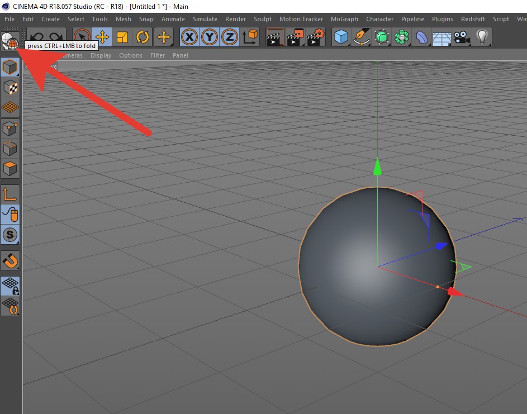Open the spline Pen tool

tap(362, 37)
